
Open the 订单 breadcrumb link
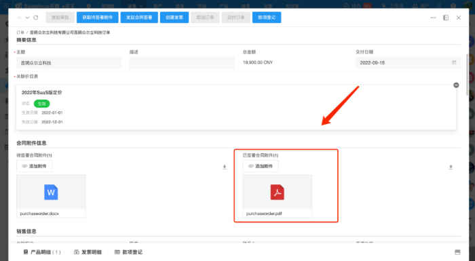click(20, 33)
